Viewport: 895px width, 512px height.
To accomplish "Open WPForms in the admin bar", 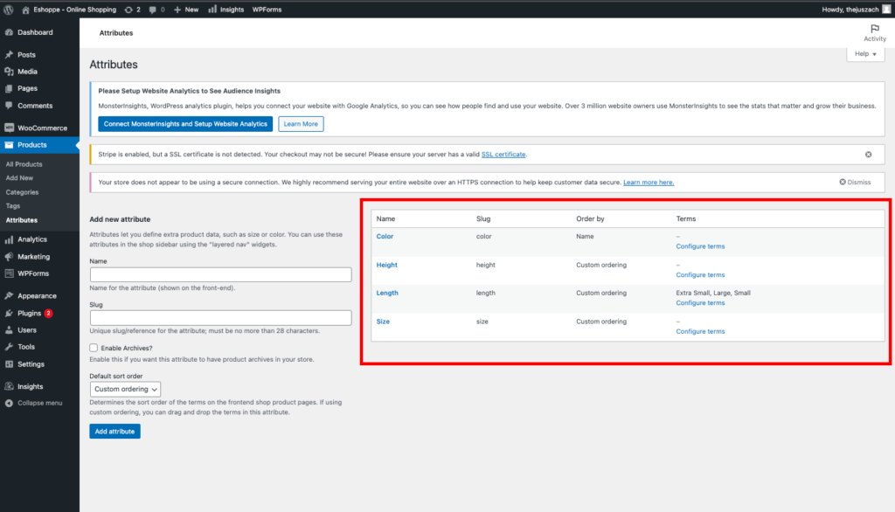I will point(267,10).
